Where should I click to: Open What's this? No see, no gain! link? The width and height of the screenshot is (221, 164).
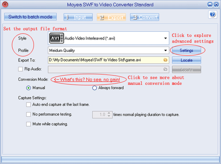[x=87, y=80]
